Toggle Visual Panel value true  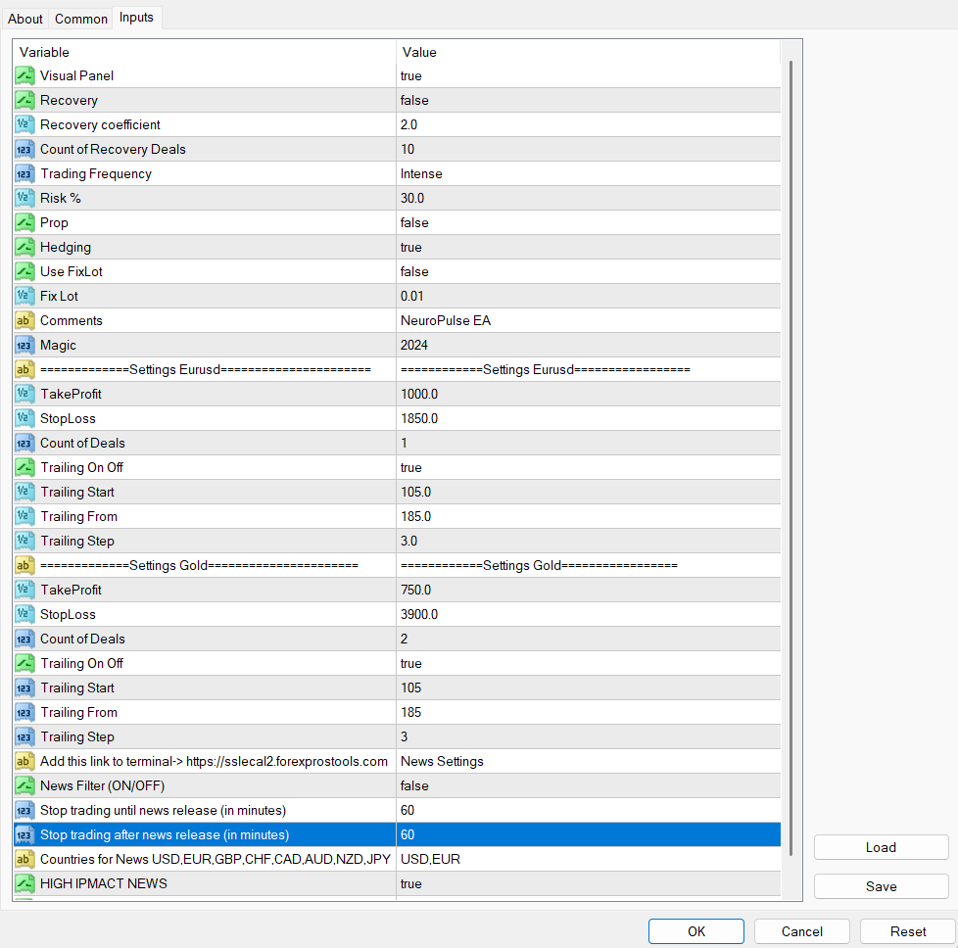point(589,75)
